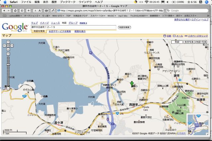
Task: Click the ログイン link
Action: [196, 20]
